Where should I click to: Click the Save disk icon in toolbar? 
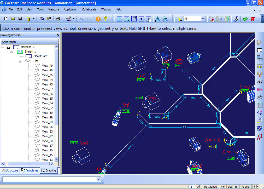click(x=20, y=19)
